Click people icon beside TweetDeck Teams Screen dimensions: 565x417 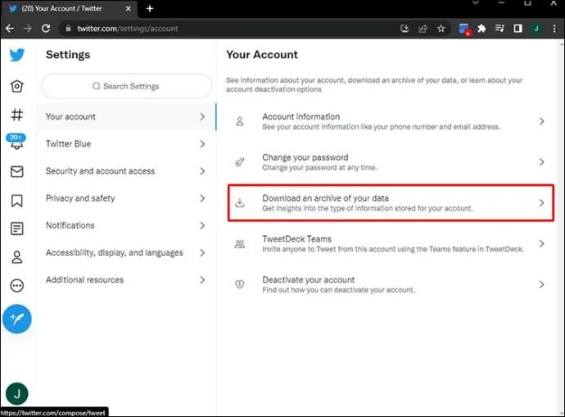click(x=240, y=244)
